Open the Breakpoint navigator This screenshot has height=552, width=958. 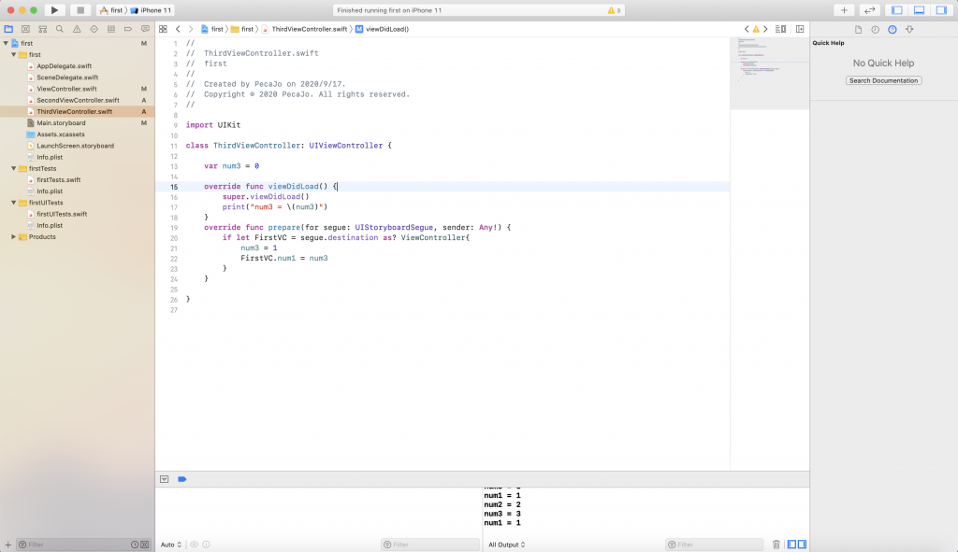click(128, 29)
